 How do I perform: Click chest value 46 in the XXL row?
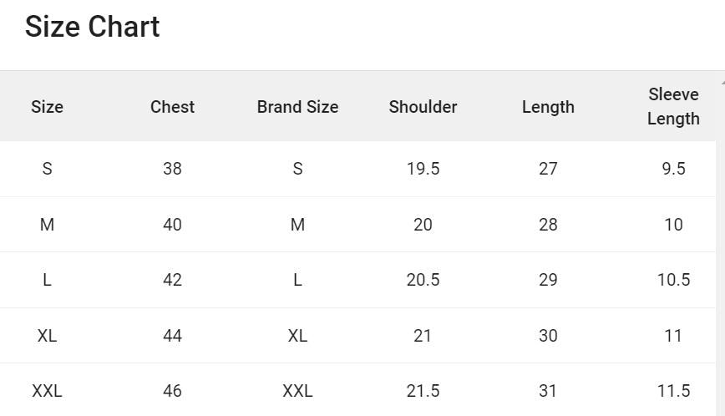pos(172,391)
